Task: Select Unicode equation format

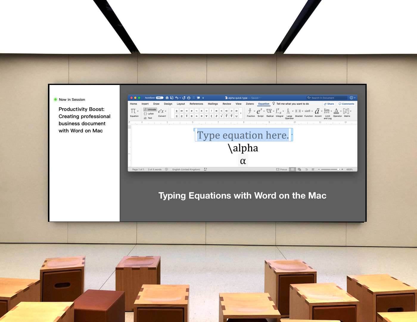Action: (150, 109)
